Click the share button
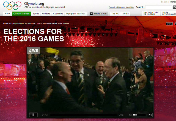The image size is (176, 121). (169, 24)
